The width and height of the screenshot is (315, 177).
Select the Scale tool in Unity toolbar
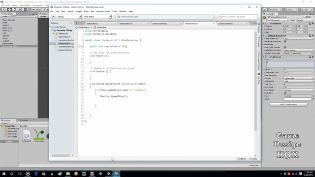tap(20, 9)
